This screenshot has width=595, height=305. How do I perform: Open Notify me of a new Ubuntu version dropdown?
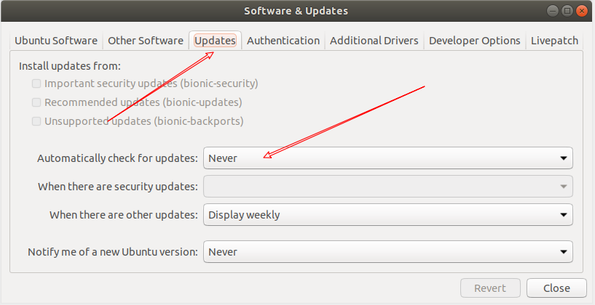pyautogui.click(x=388, y=252)
